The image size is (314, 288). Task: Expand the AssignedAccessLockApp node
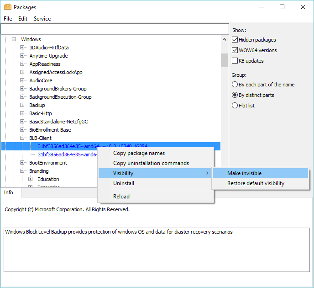22,72
